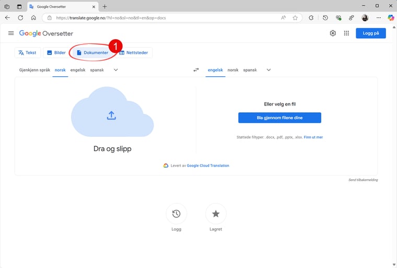The image size is (397, 268).
Task: Open the hamburger main menu
Action: point(11,33)
